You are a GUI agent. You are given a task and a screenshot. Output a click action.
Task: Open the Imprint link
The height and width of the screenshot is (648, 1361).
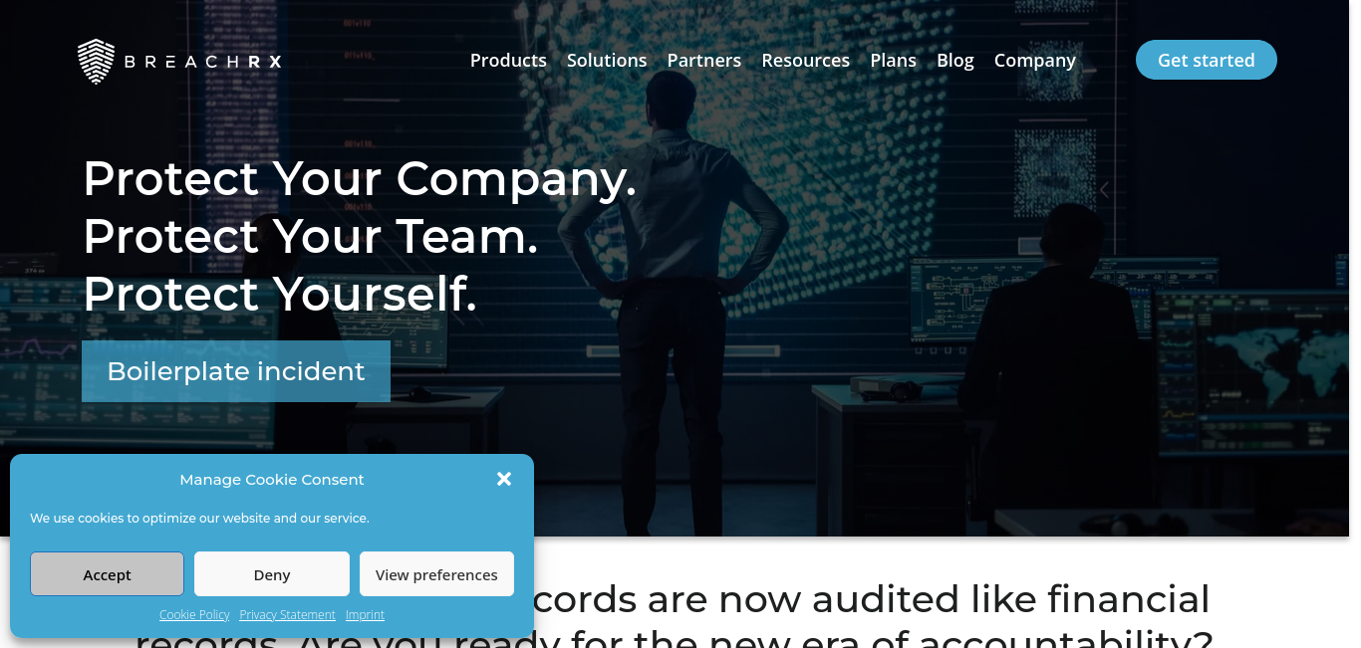[365, 615]
